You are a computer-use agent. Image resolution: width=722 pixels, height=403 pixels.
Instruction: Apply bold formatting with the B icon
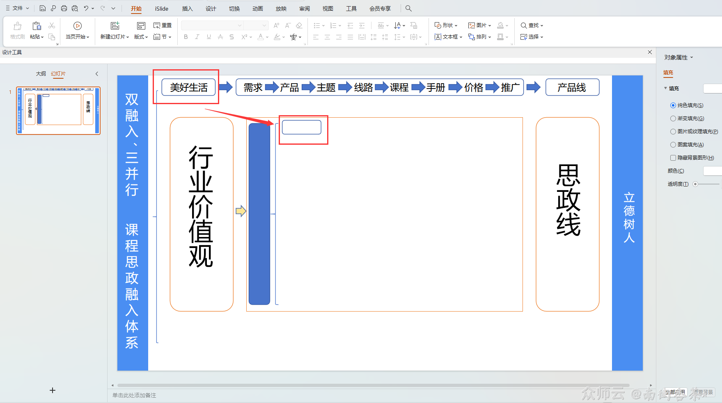coord(186,37)
